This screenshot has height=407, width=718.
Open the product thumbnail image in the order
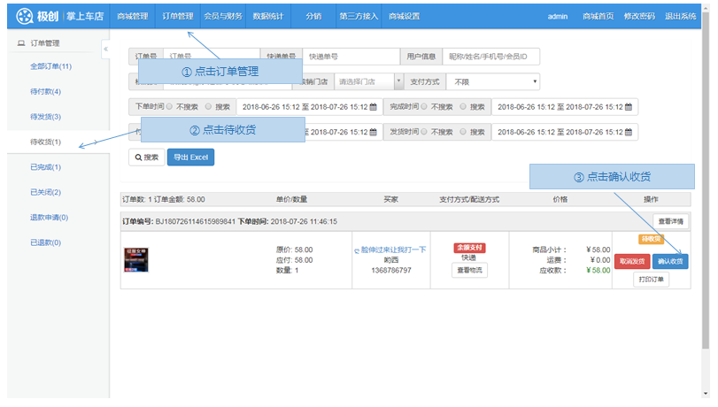click(x=135, y=258)
